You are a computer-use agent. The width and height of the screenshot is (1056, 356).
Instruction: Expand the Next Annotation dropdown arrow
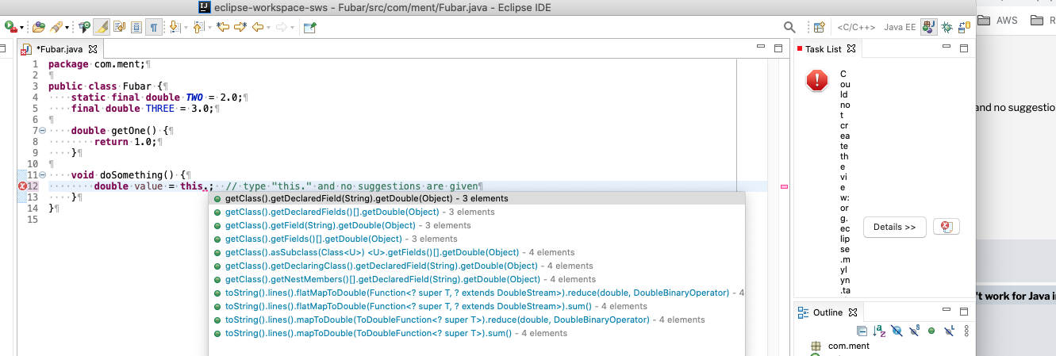[186, 28]
